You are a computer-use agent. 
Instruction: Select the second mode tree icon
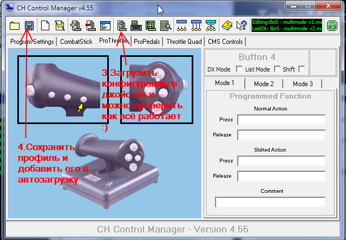(196, 25)
